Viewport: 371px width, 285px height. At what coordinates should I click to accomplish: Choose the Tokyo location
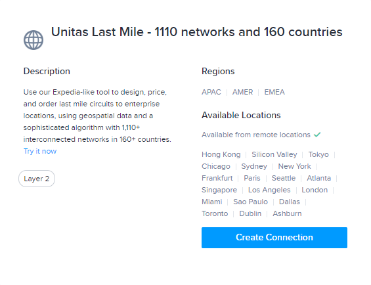point(318,154)
